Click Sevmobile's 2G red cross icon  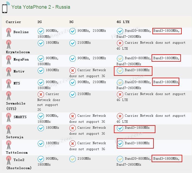point(41,94)
